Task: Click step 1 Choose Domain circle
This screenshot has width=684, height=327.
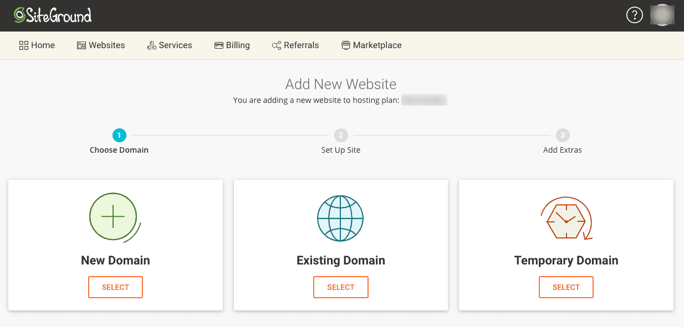Action: 119,135
